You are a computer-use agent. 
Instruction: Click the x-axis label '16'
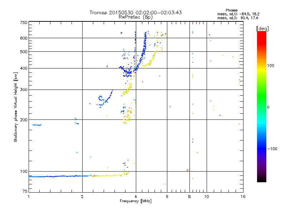coord(243,197)
